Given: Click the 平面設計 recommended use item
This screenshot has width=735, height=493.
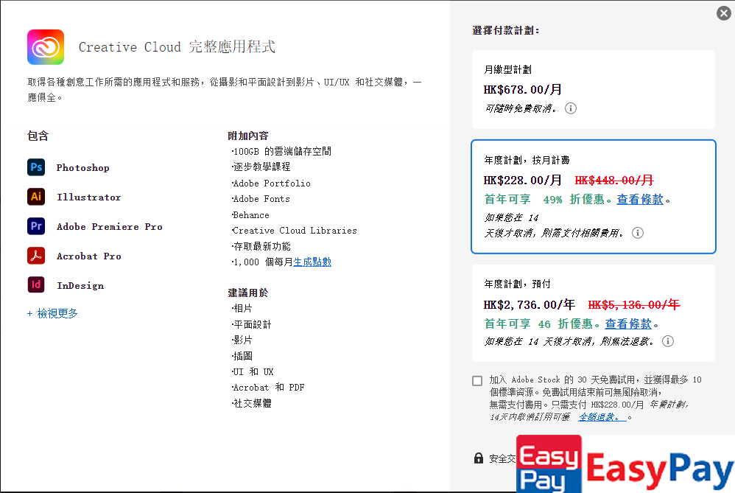Looking at the screenshot, I should click(252, 324).
